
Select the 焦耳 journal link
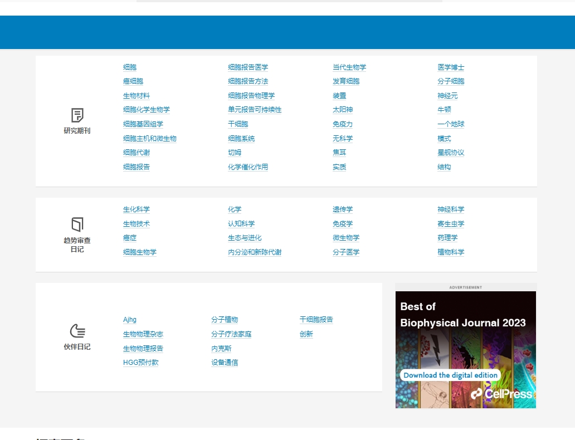point(339,153)
